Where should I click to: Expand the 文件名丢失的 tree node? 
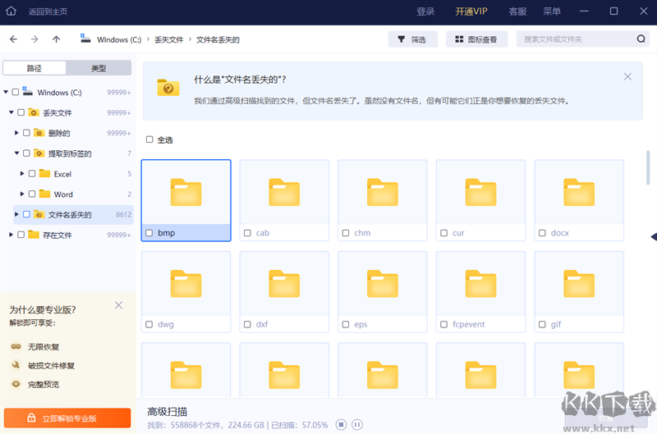(16, 214)
